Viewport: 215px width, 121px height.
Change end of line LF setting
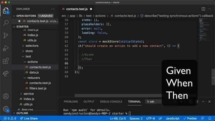pyautogui.click(x=160, y=118)
